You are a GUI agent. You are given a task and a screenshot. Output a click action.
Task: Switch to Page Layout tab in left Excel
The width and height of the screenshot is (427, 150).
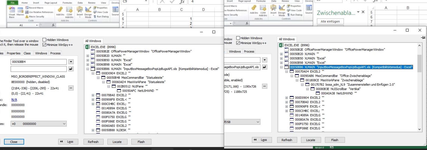51,3
